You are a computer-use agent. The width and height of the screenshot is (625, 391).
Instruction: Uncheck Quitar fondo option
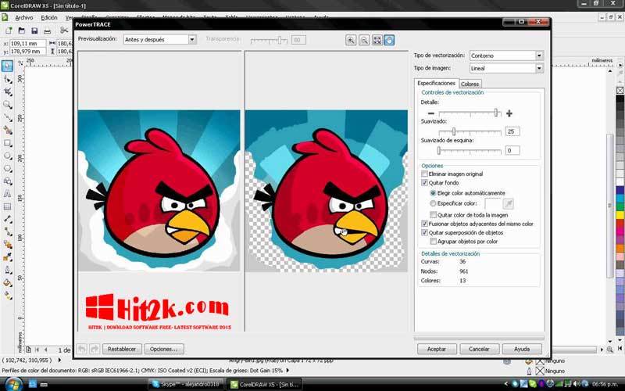tap(424, 183)
